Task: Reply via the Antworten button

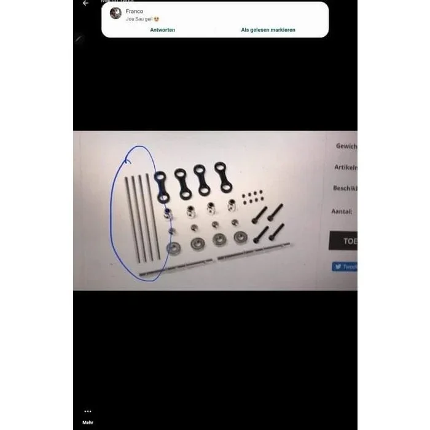Action: tap(162, 30)
